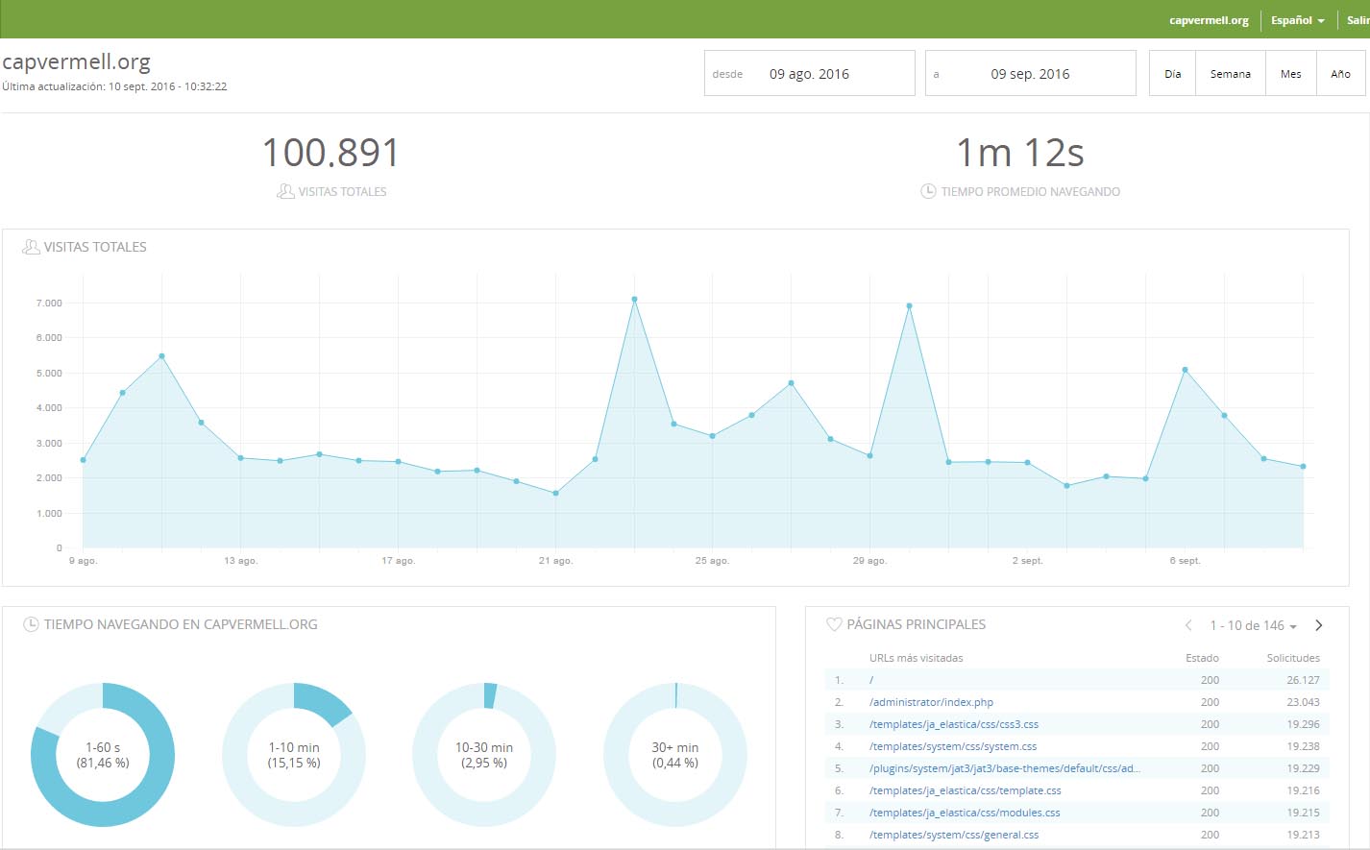Click the 26.127 requests value
The height and width of the screenshot is (850, 1370).
point(1304,680)
